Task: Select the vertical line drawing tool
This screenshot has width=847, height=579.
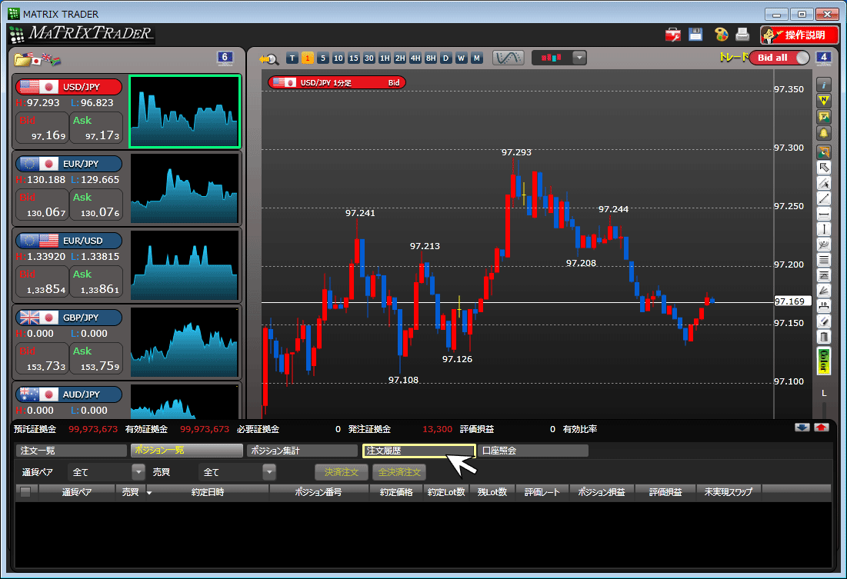Action: coord(823,230)
